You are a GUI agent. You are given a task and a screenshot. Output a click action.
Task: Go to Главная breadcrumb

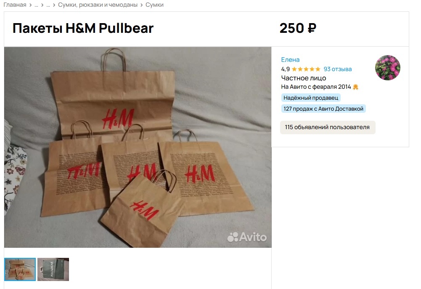(15, 5)
